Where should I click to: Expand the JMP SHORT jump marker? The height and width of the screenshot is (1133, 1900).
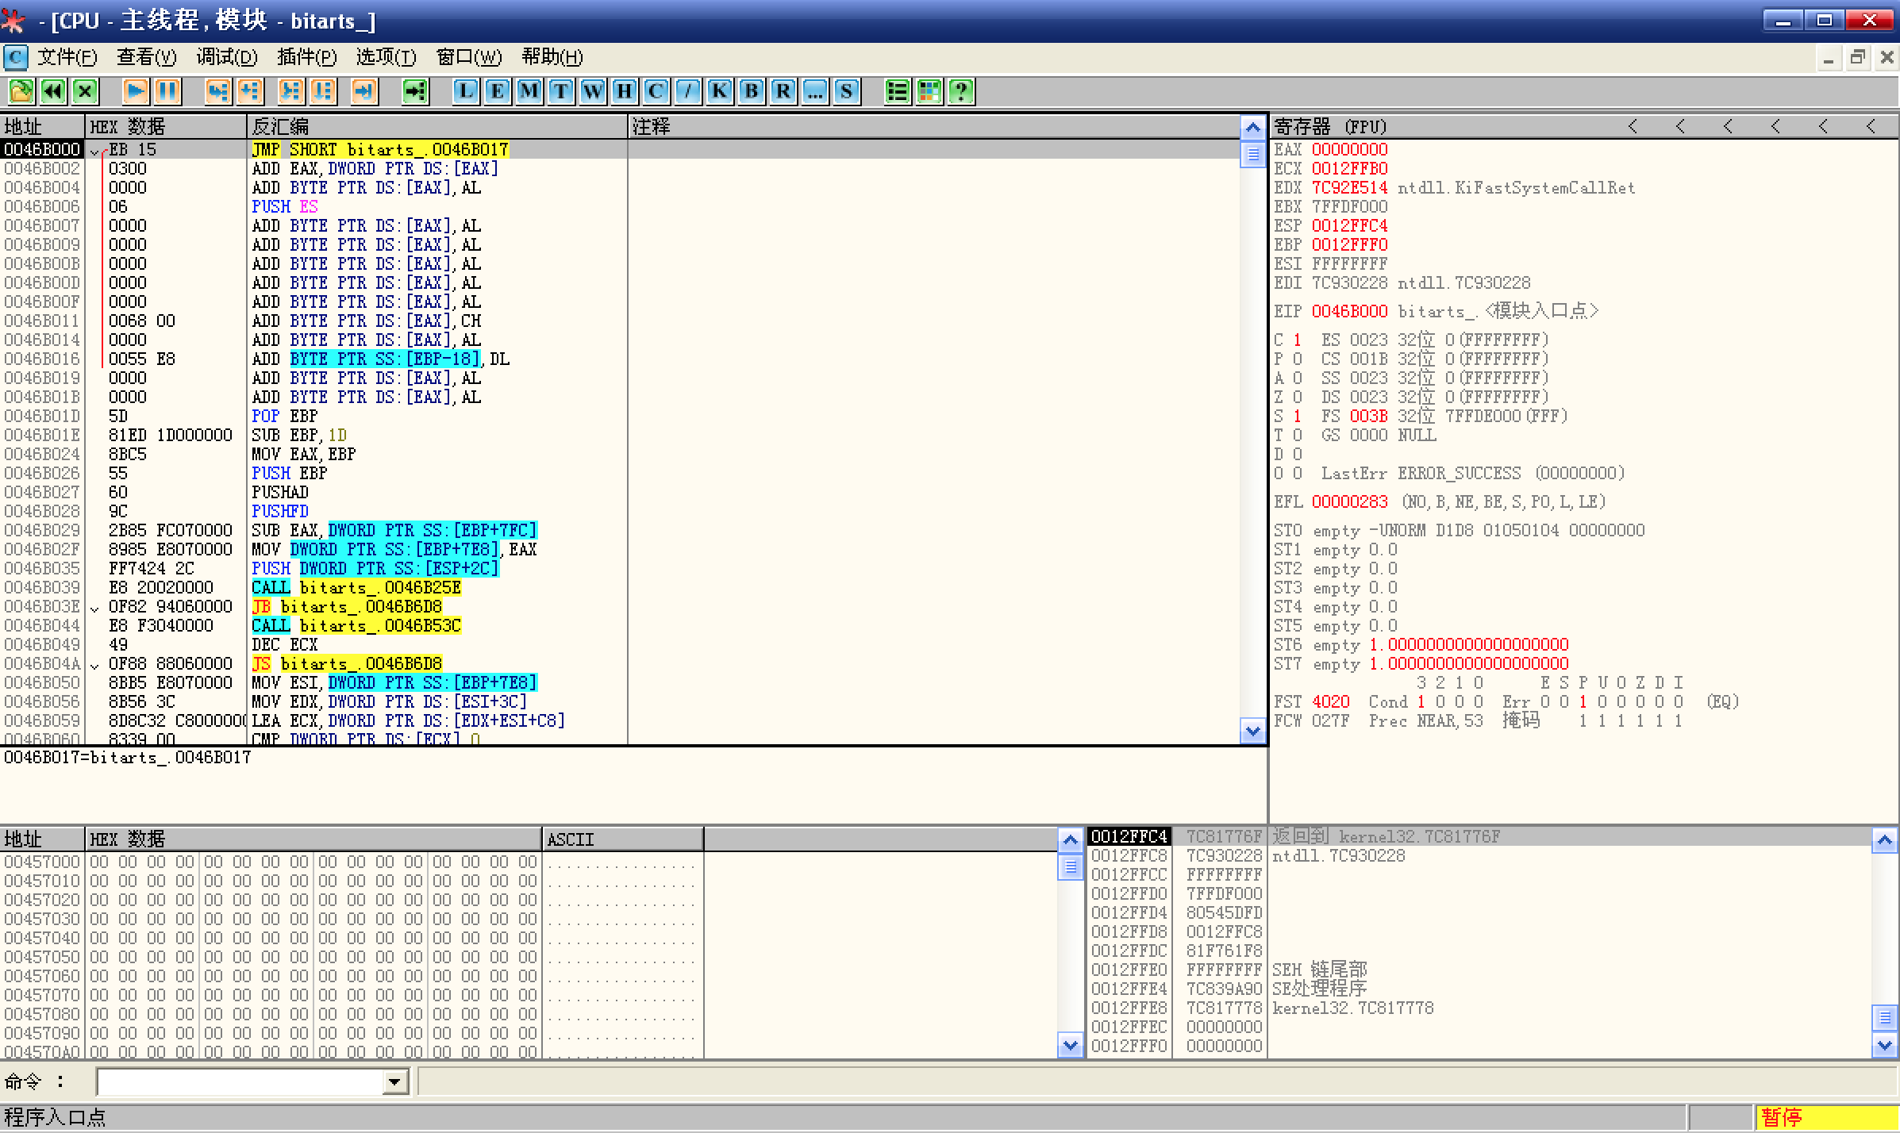pos(95,150)
